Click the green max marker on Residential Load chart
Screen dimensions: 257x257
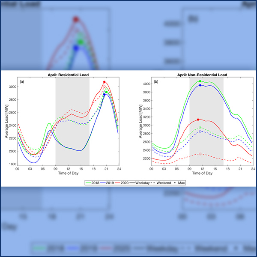coord(106,92)
